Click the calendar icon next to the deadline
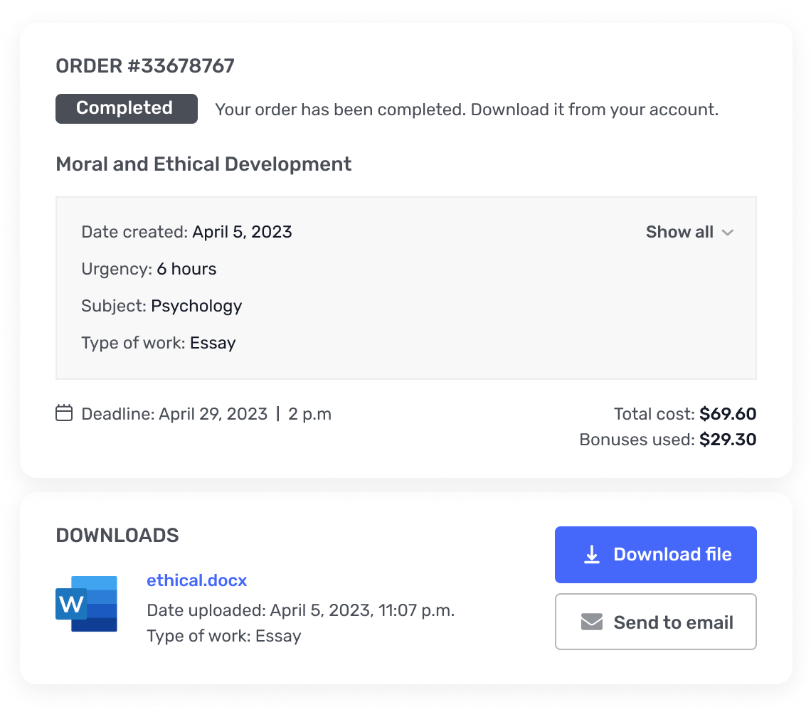811x707 pixels. coord(64,413)
